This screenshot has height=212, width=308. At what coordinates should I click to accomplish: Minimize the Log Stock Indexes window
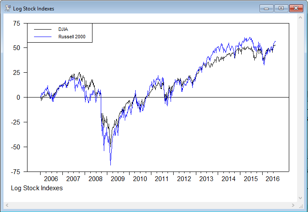click(x=266, y=8)
